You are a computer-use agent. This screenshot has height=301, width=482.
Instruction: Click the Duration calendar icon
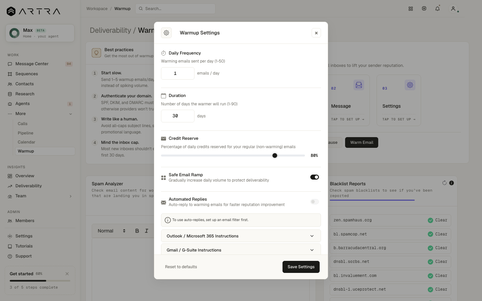tap(164, 96)
